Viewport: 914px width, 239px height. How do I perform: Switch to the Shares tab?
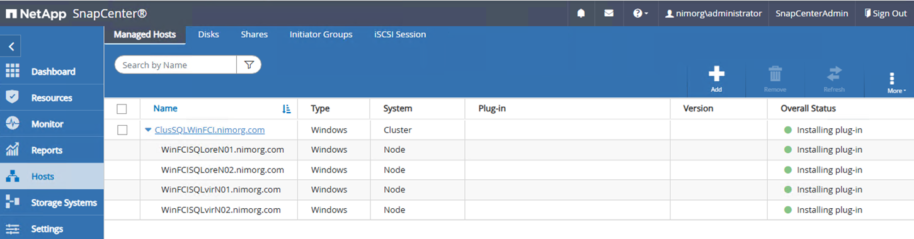click(x=254, y=35)
